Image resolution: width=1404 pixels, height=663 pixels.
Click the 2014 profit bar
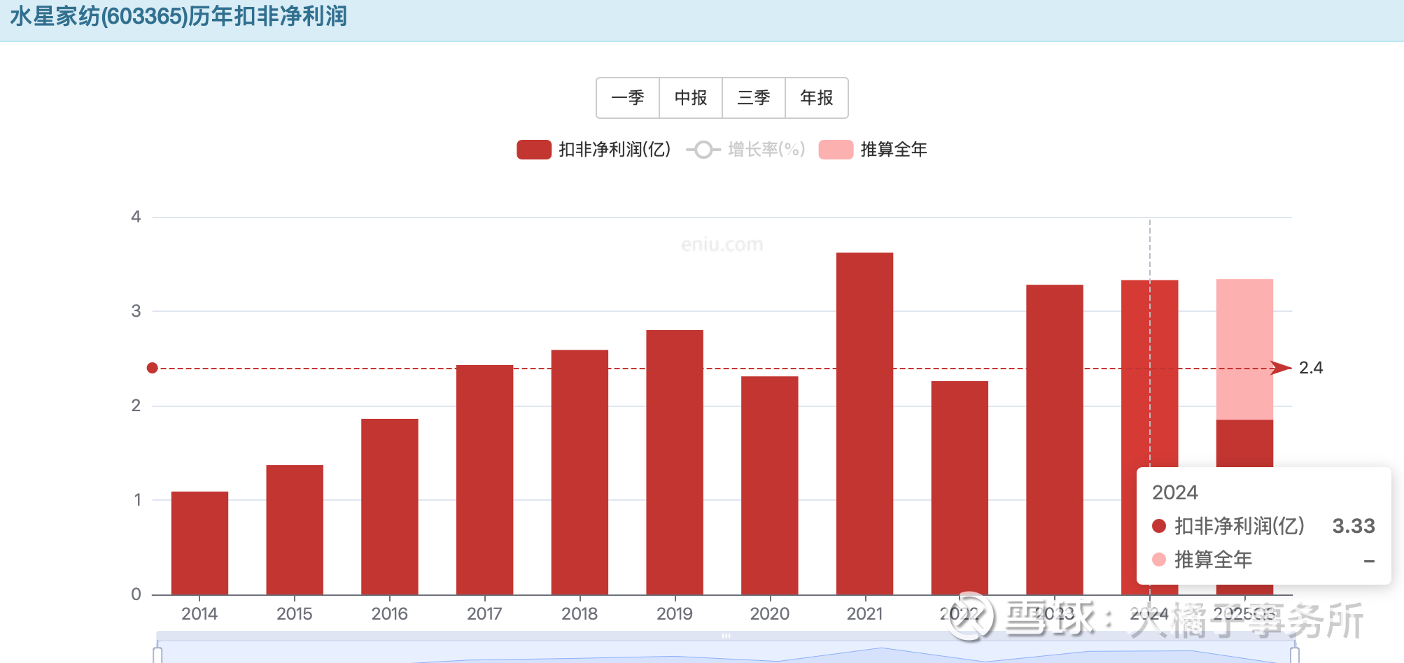(199, 543)
